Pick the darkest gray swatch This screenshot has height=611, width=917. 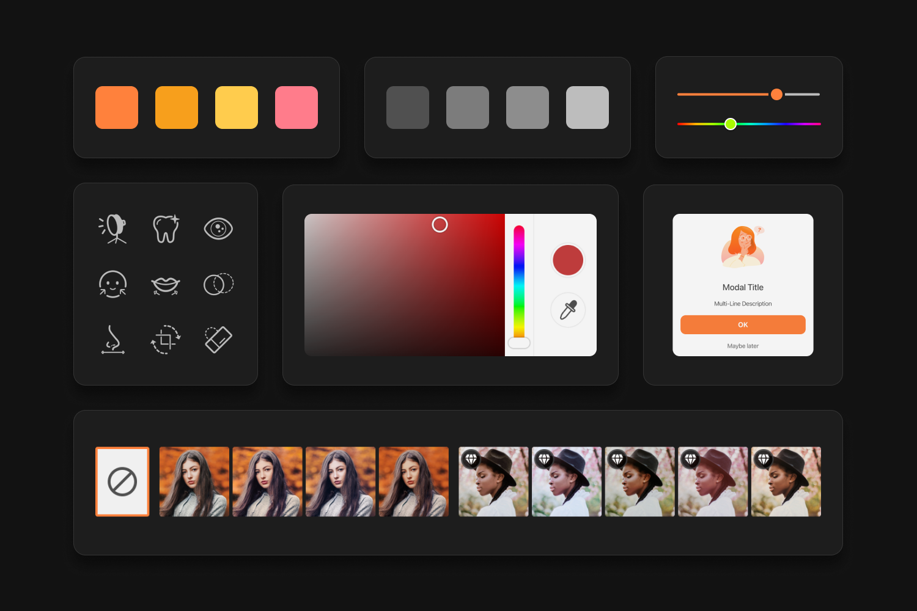click(408, 108)
